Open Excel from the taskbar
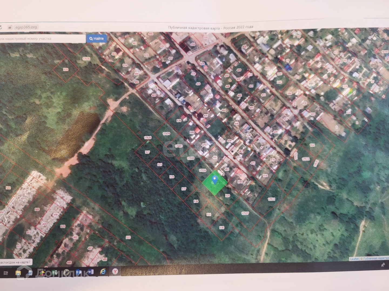 [55, 272]
